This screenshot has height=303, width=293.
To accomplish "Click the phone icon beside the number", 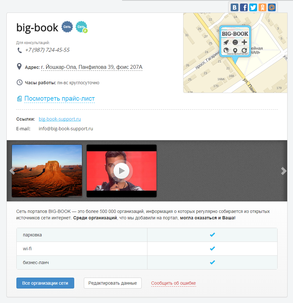I will [20, 50].
